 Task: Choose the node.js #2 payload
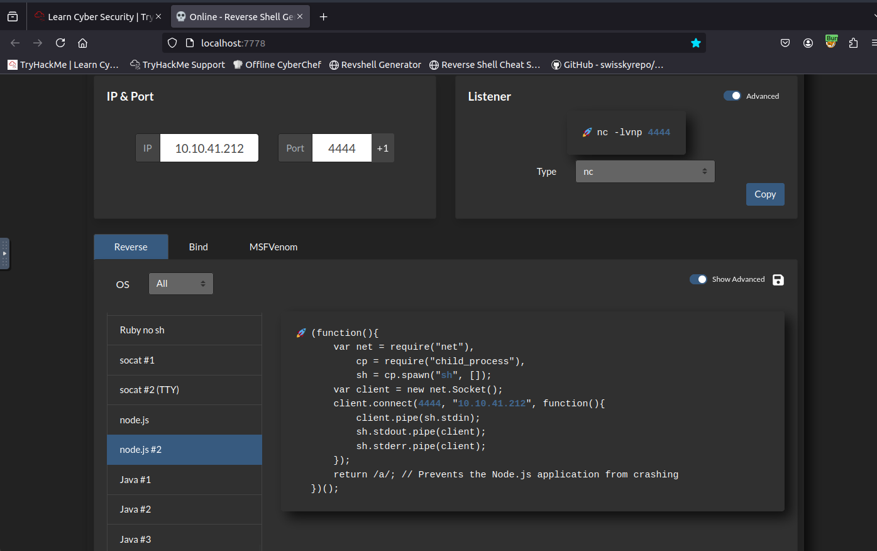[x=184, y=450]
